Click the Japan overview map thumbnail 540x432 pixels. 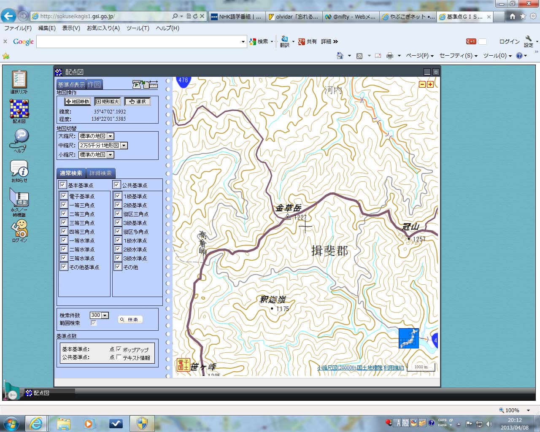408,338
